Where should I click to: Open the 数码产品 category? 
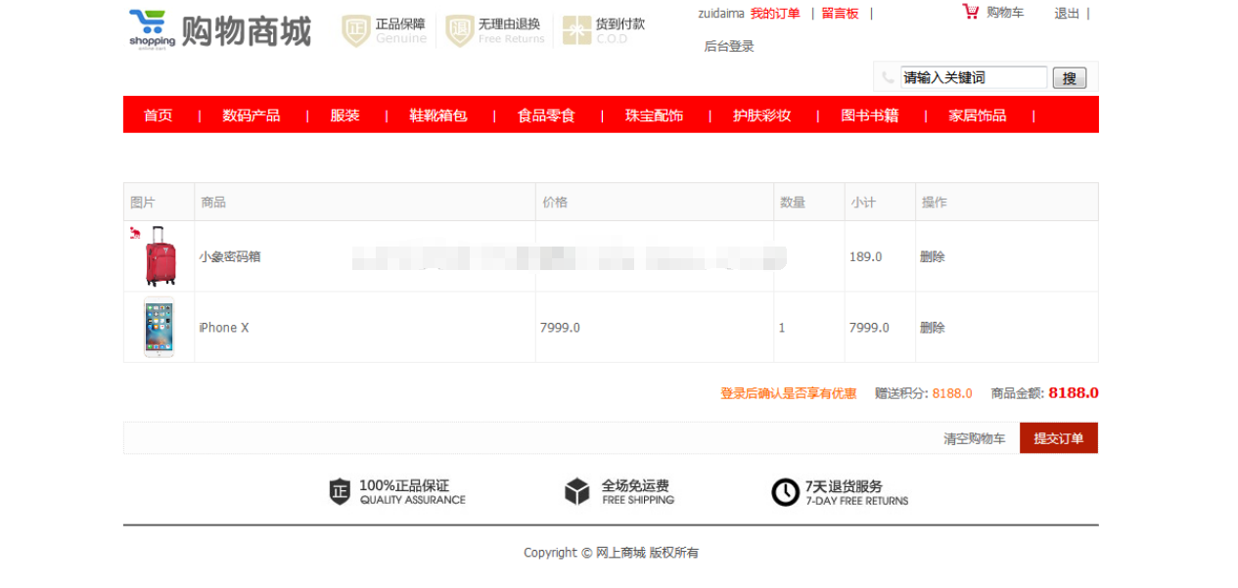252,115
